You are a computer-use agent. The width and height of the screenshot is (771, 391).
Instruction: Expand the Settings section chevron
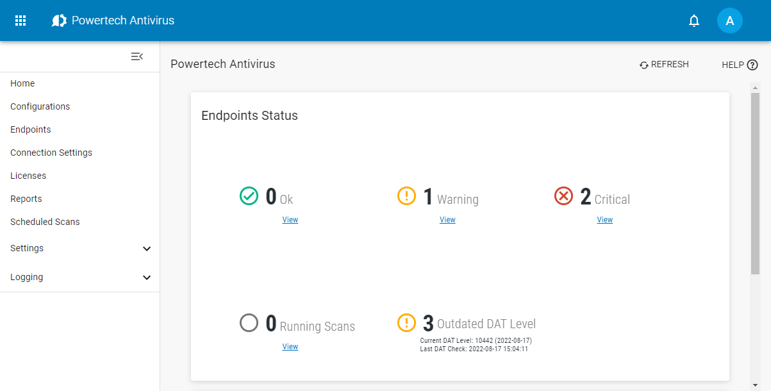(x=147, y=249)
